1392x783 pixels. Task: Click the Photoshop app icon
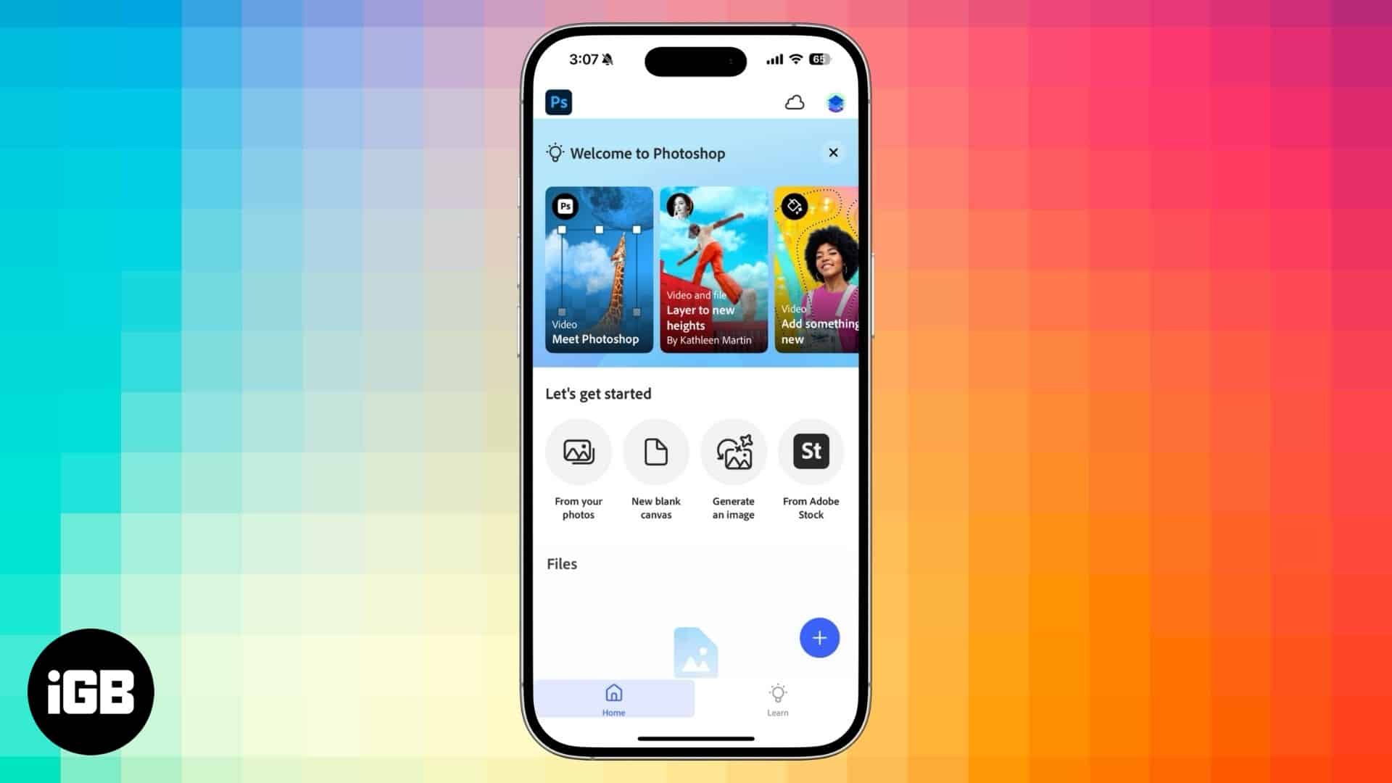[x=559, y=102]
